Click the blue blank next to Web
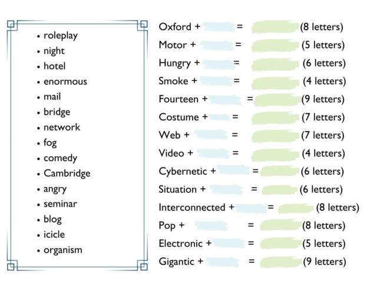Viewport: 377px width, 291px height. click(210, 136)
